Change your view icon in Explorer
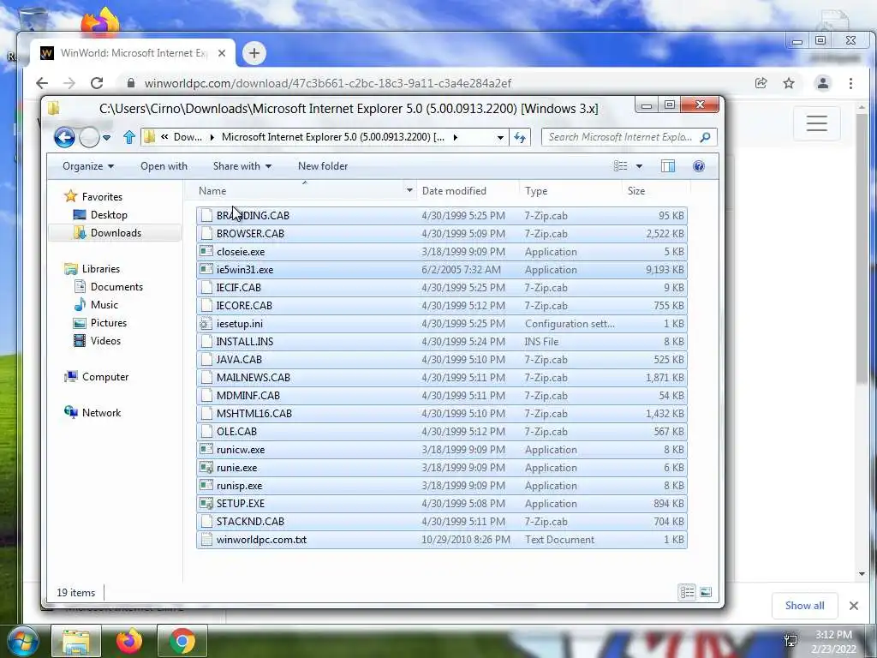Screen dimensions: 877x658 tap(620, 166)
